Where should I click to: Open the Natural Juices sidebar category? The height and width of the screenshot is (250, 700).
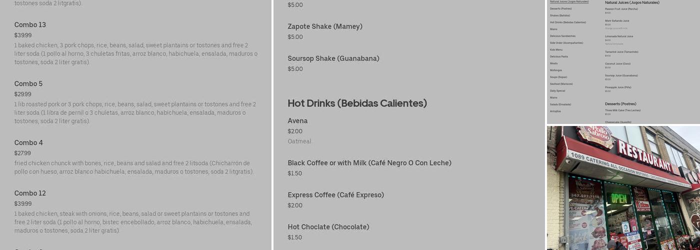click(569, 1)
